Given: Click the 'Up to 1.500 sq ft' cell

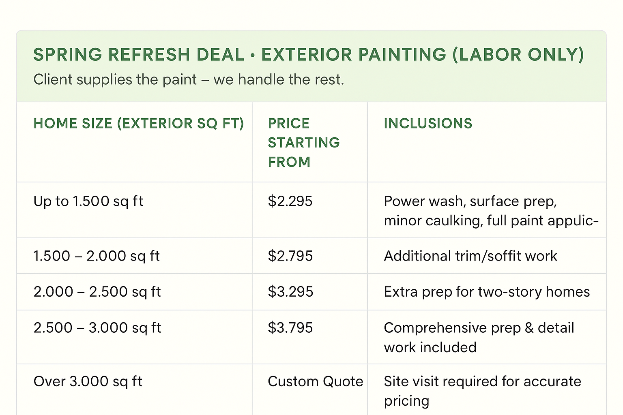Looking at the screenshot, I should point(88,201).
